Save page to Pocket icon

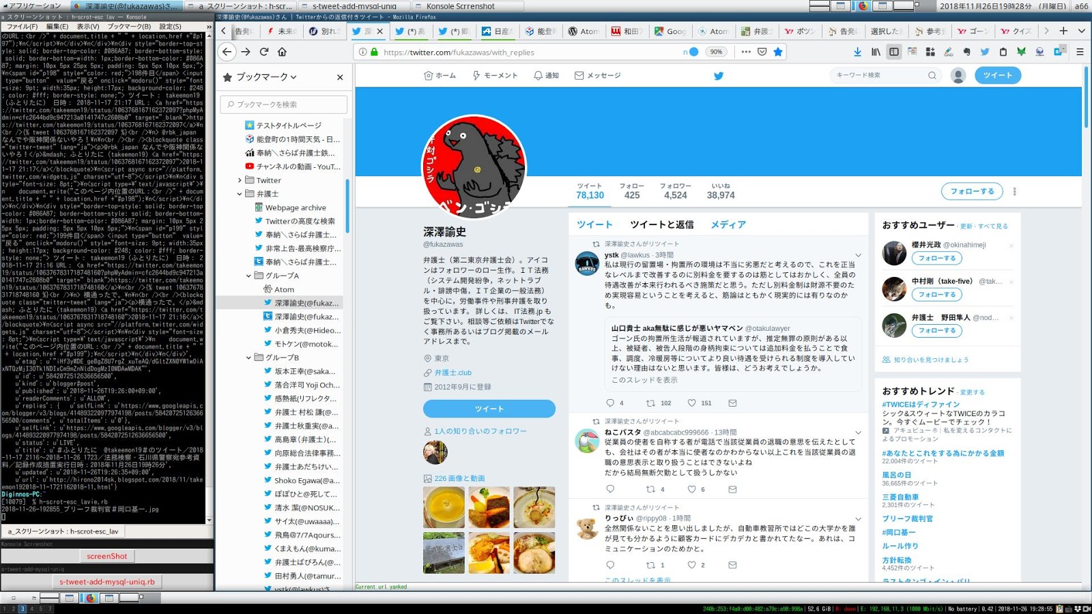(x=762, y=52)
